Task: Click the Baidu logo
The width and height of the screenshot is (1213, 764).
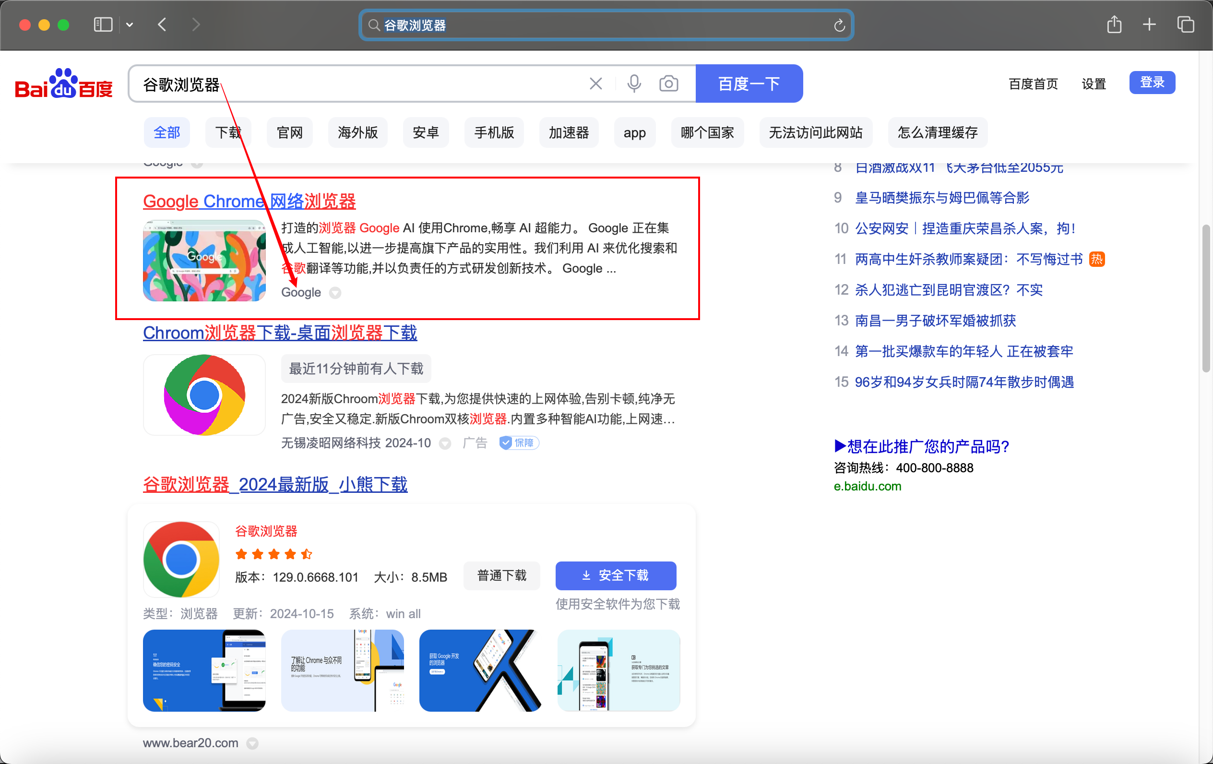Action: coord(64,84)
